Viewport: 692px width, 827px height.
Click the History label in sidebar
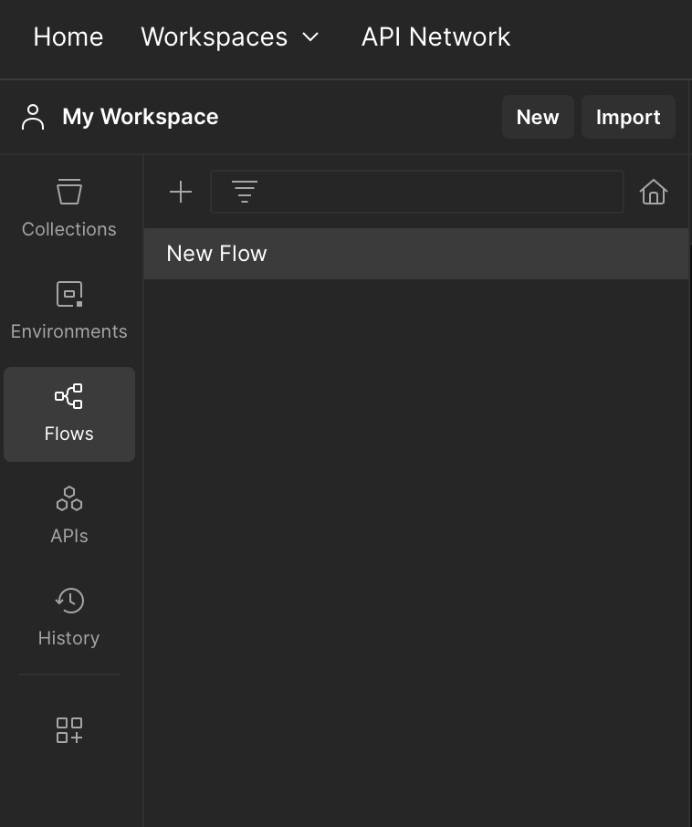coord(69,638)
